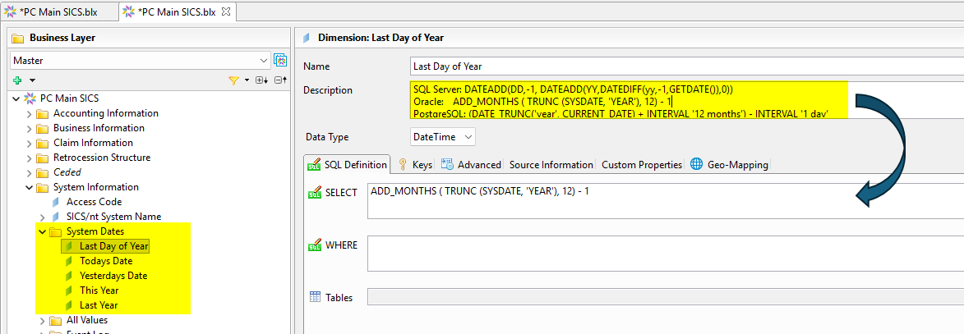Viewport: 964px width, 334px height.
Task: Click the All Values folder icon
Action: pyautogui.click(x=55, y=321)
